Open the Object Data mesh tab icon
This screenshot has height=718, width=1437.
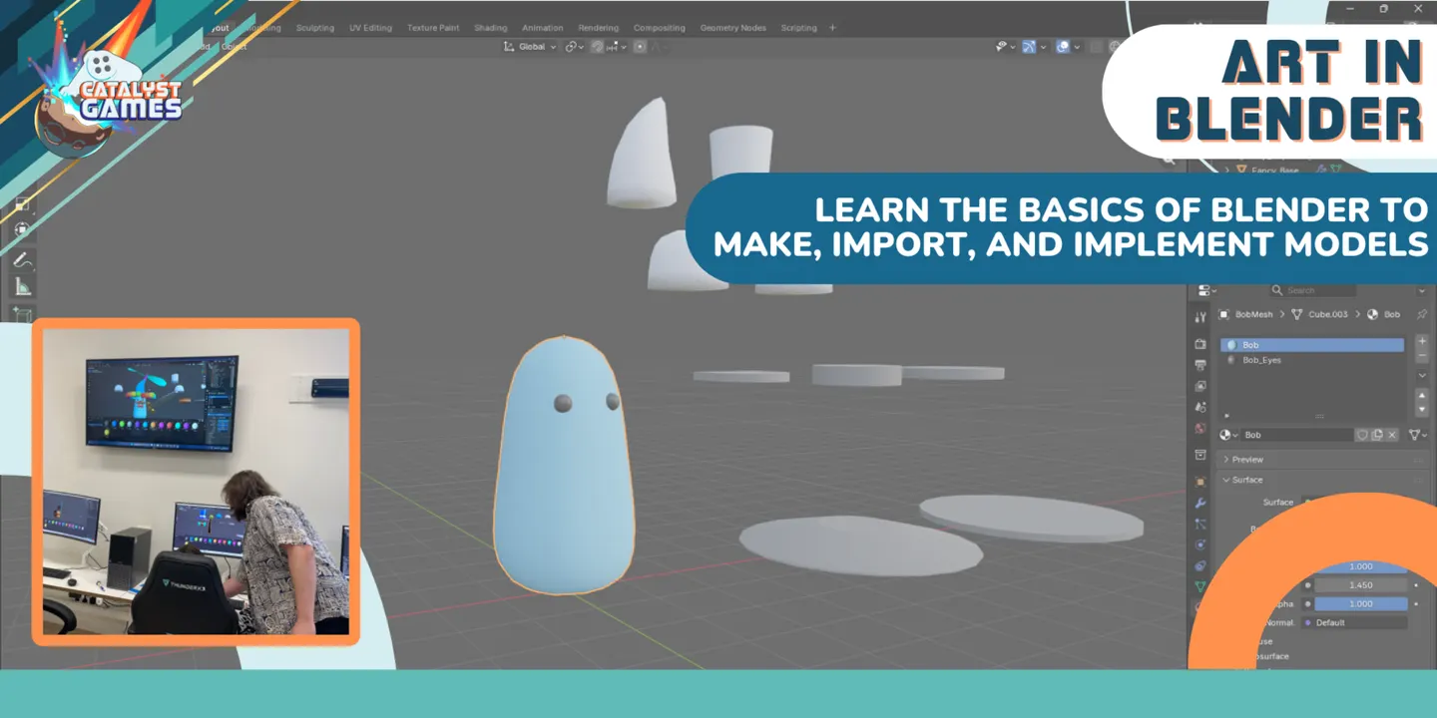click(x=1200, y=586)
